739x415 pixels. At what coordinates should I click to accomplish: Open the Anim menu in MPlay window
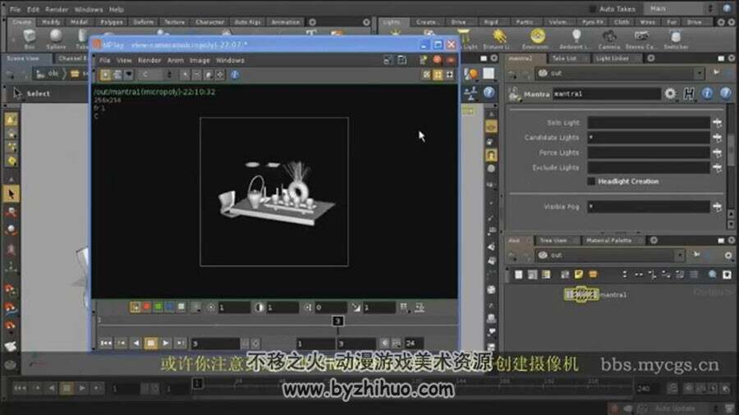pyautogui.click(x=176, y=60)
